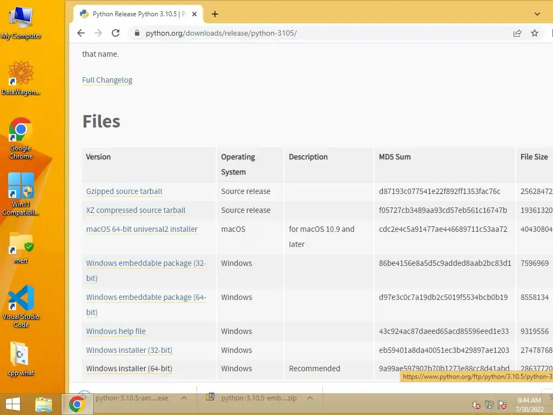
Task: Download macOS 64-bit universal2 installer
Action: click(x=142, y=229)
